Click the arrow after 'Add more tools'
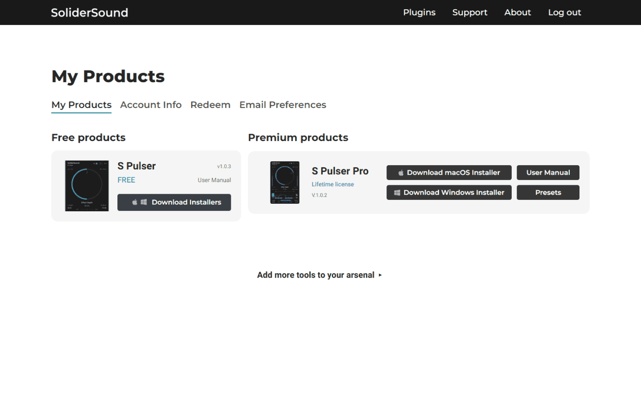This screenshot has width=641, height=415. pos(380,275)
